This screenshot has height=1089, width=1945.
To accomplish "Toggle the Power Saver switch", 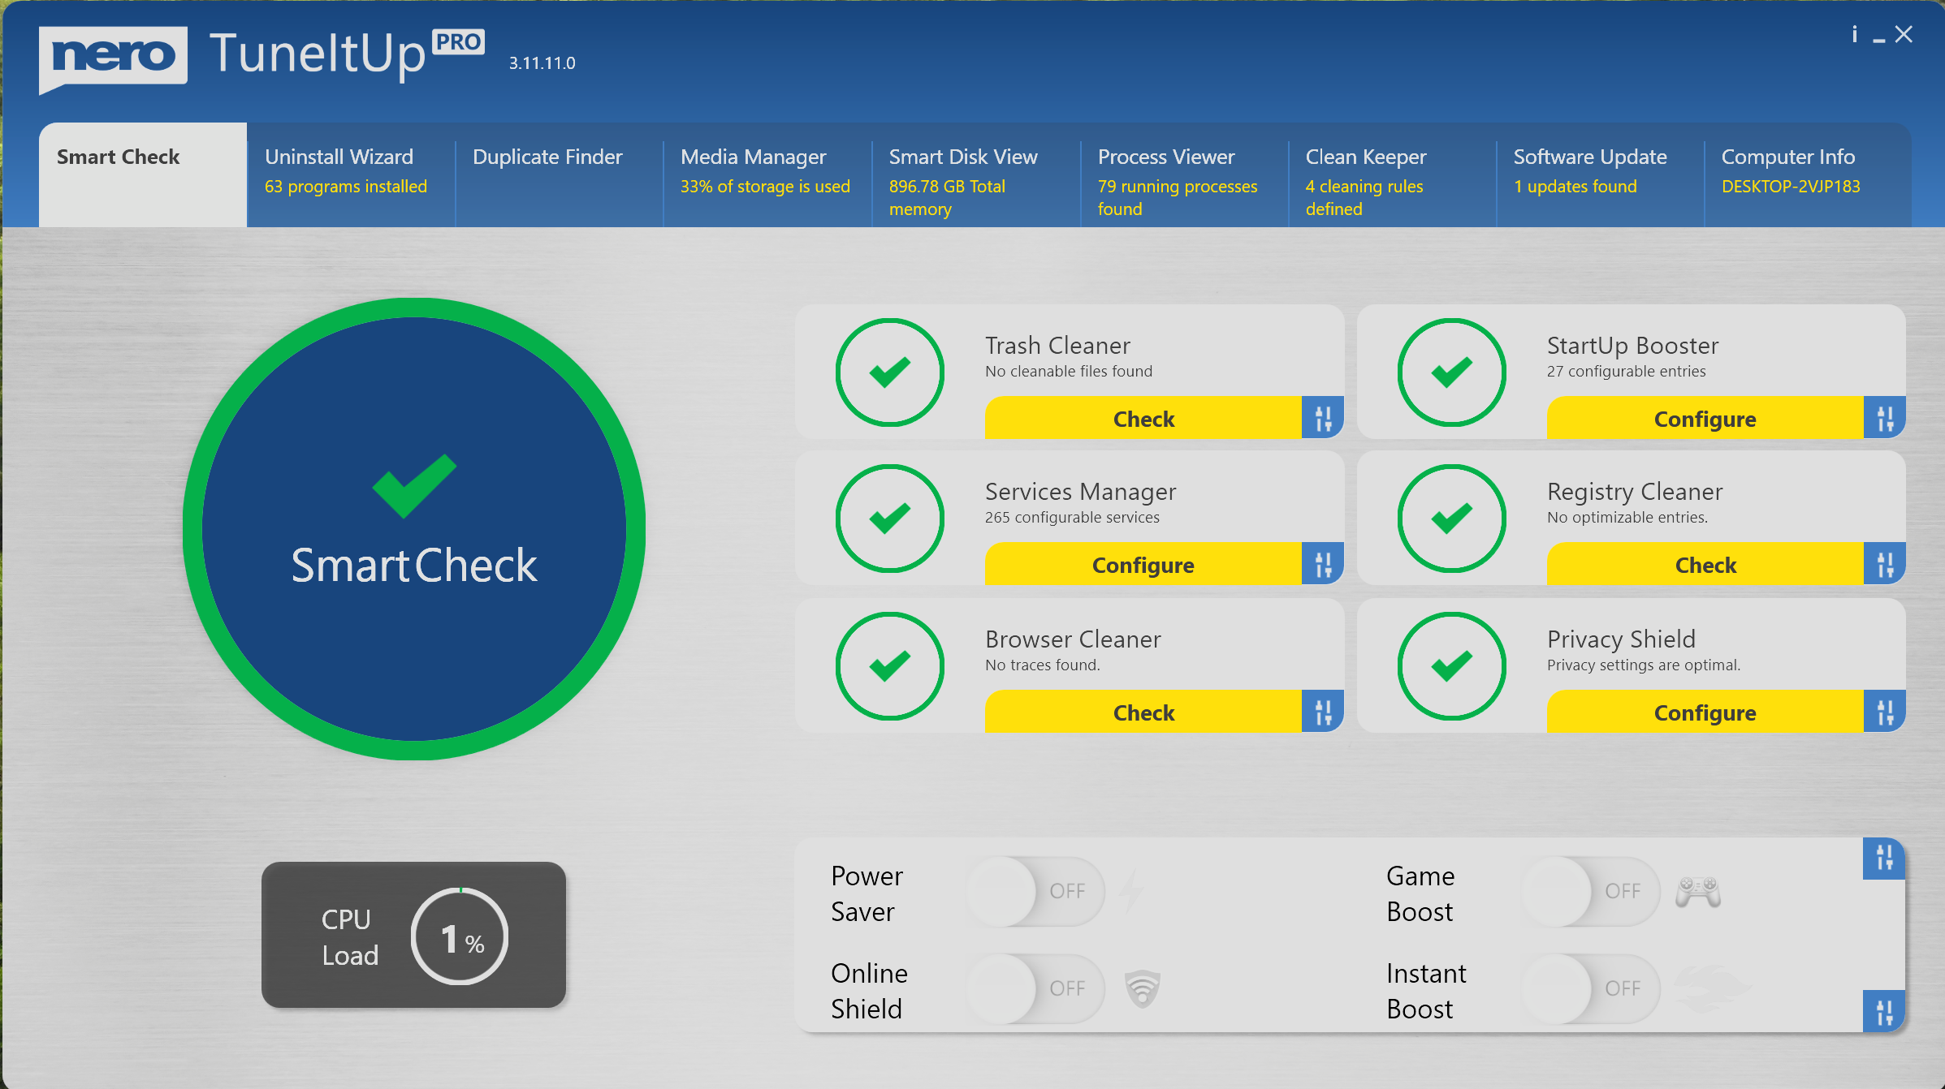I will [x=1035, y=891].
